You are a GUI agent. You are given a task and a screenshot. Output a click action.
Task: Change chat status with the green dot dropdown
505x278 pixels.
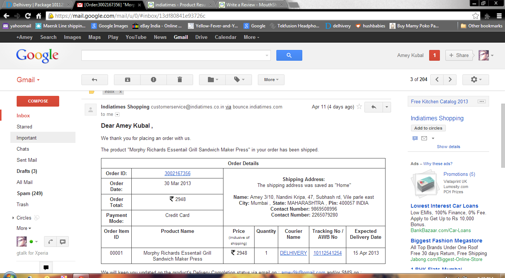click(34, 242)
